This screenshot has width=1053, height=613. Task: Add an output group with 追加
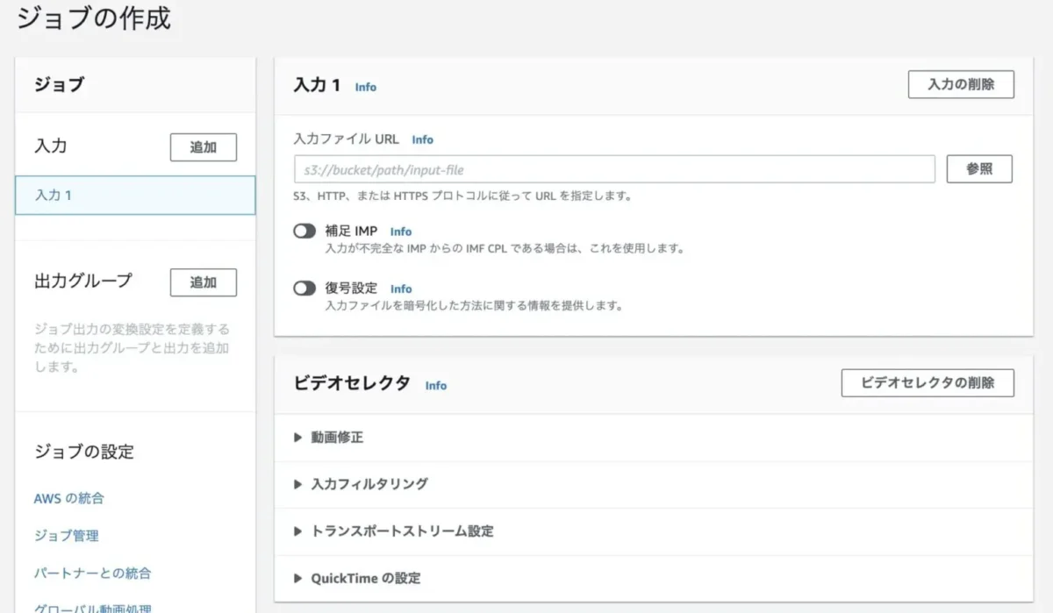(203, 282)
